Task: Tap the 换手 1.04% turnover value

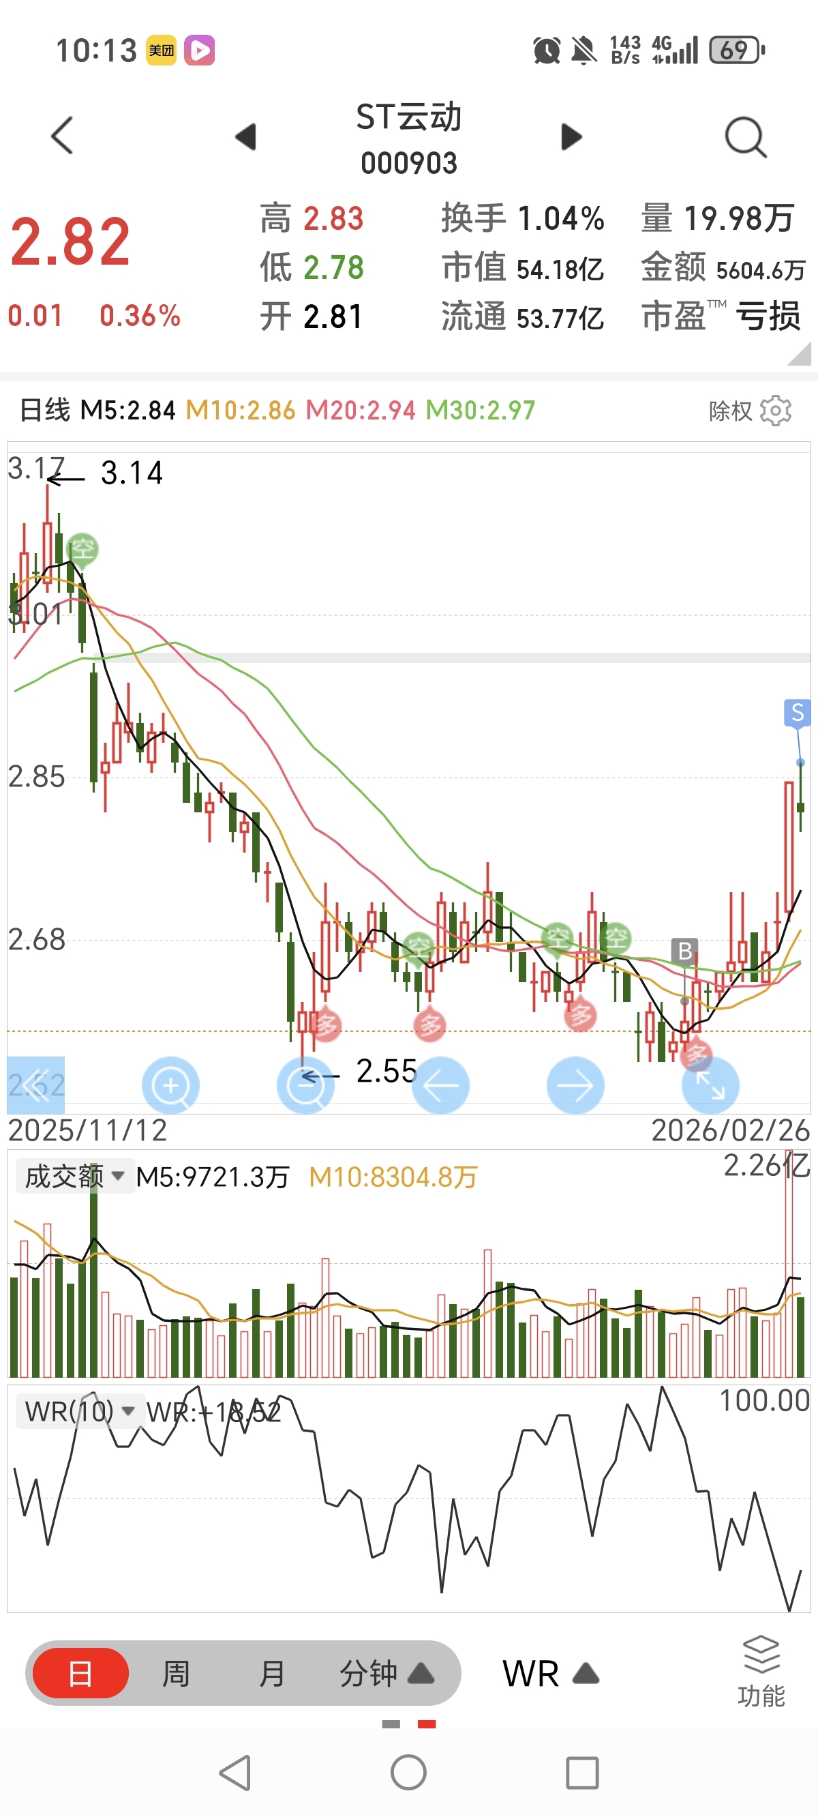Action: click(523, 218)
